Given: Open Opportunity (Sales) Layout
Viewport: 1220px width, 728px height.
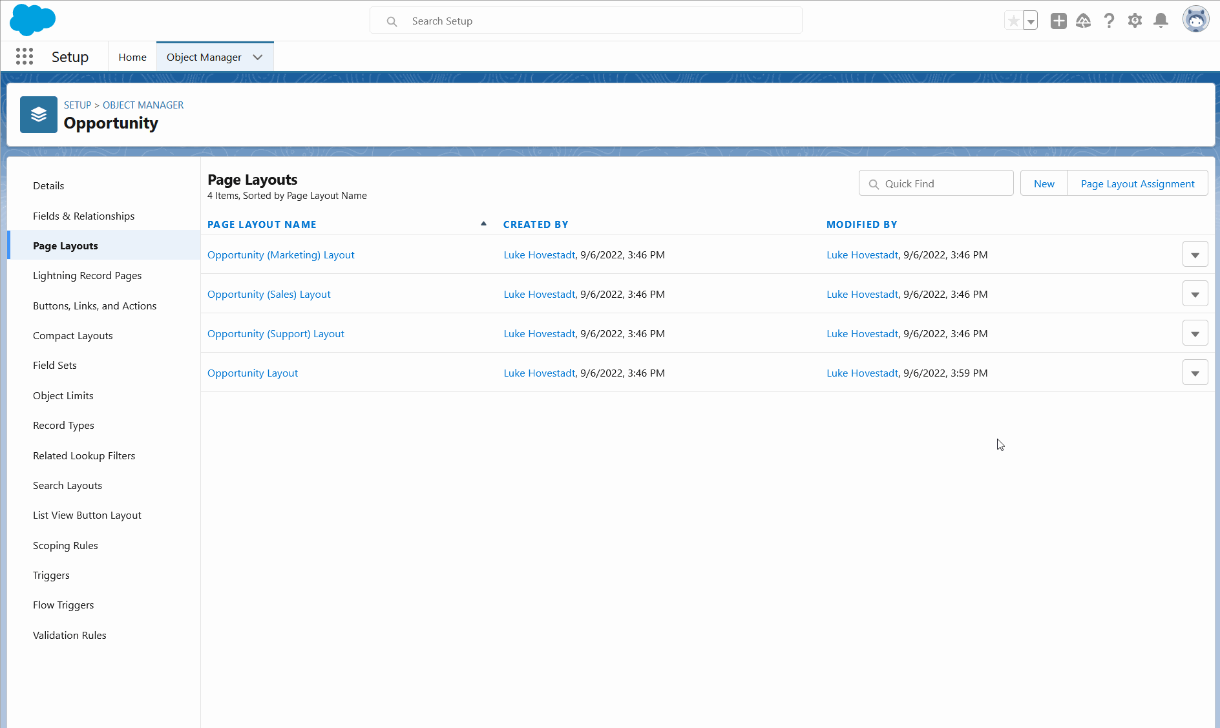Looking at the screenshot, I should click(x=269, y=295).
